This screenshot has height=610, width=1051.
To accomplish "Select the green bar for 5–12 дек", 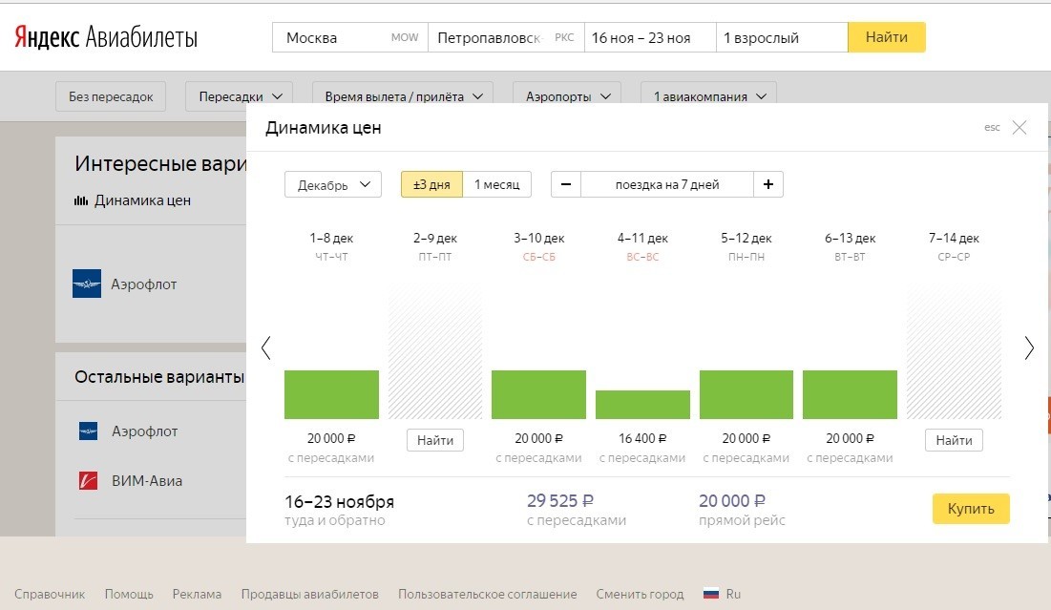I will tap(746, 395).
